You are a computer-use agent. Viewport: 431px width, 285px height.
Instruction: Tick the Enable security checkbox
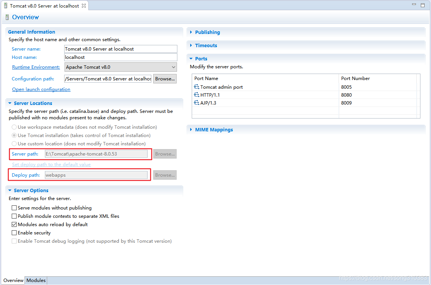[14, 233]
